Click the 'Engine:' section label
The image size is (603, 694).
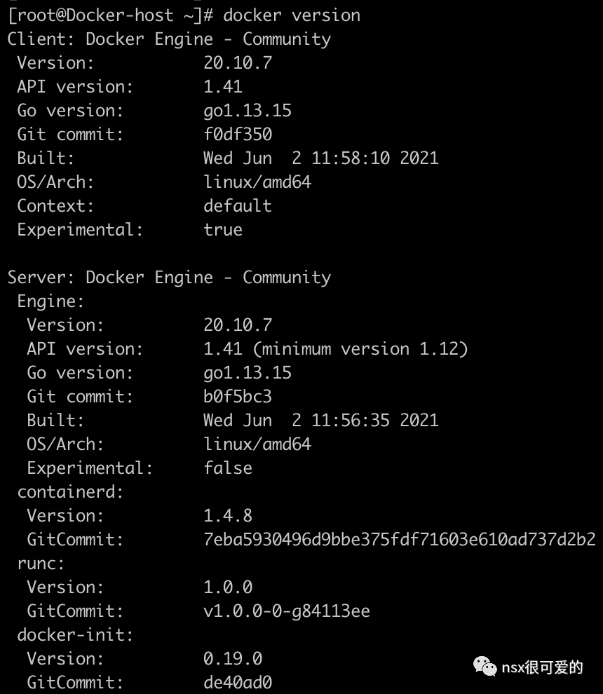coord(50,301)
